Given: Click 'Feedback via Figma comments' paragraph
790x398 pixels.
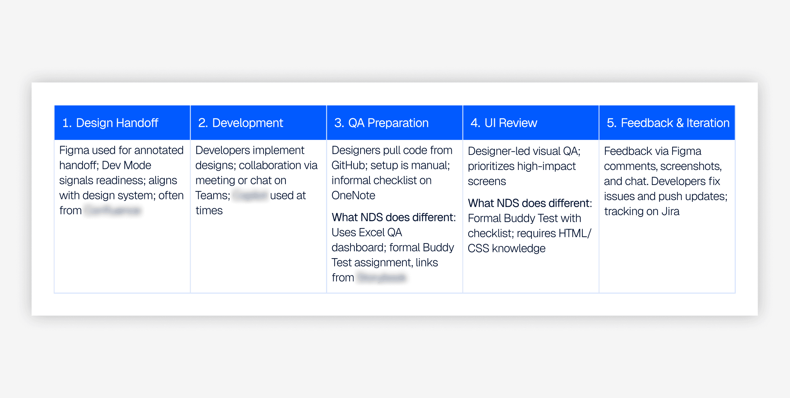Looking at the screenshot, I should [652, 151].
